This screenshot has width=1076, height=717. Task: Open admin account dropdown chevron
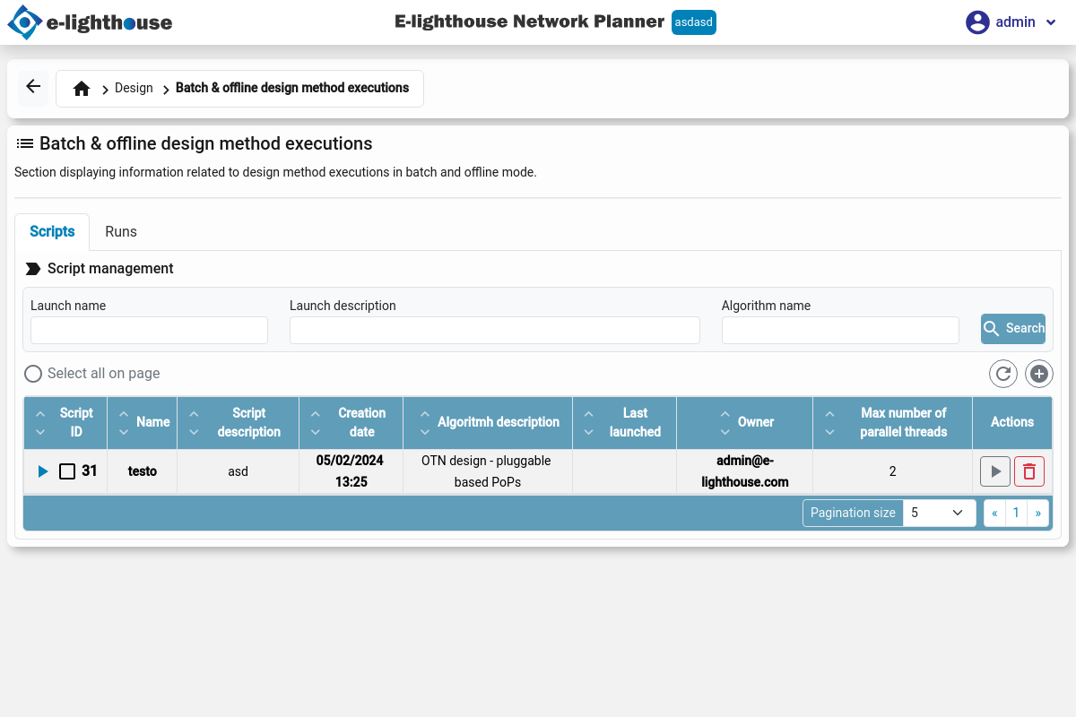tap(1052, 22)
